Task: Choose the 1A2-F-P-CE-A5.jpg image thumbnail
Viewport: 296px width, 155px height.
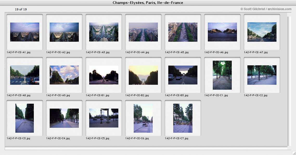Action: [x=183, y=32]
